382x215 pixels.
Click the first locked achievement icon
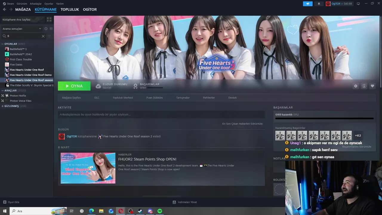(x=280, y=136)
